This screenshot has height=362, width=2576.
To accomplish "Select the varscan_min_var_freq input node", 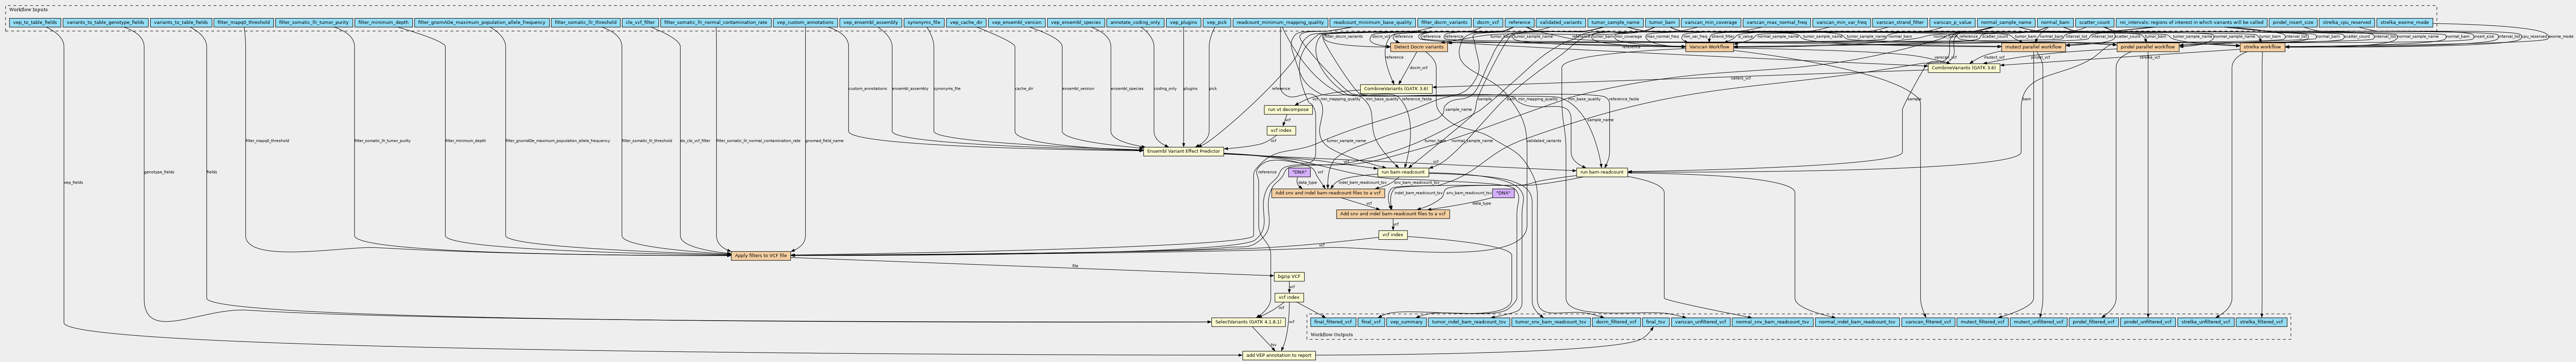I will [x=1841, y=22].
